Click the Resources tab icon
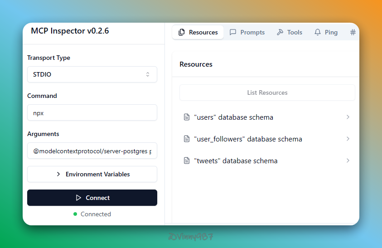 point(182,32)
